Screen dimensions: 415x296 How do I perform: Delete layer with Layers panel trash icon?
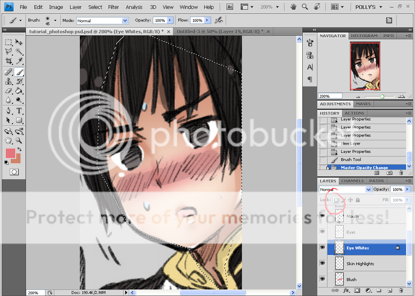[401, 290]
